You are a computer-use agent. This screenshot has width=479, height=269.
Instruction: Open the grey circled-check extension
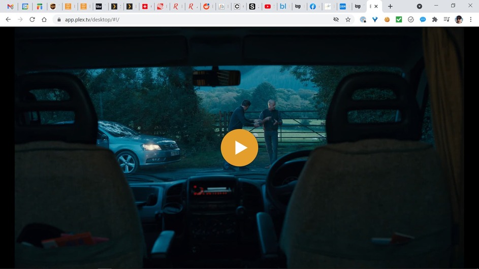[411, 20]
